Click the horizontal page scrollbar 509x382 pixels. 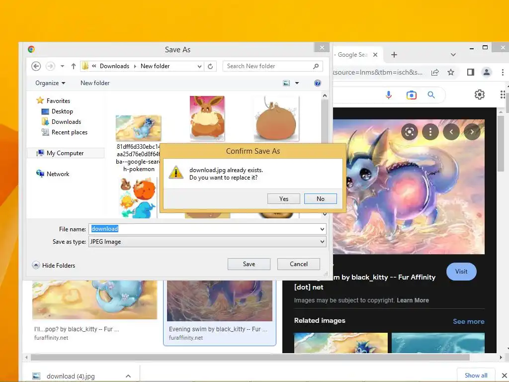point(250,358)
